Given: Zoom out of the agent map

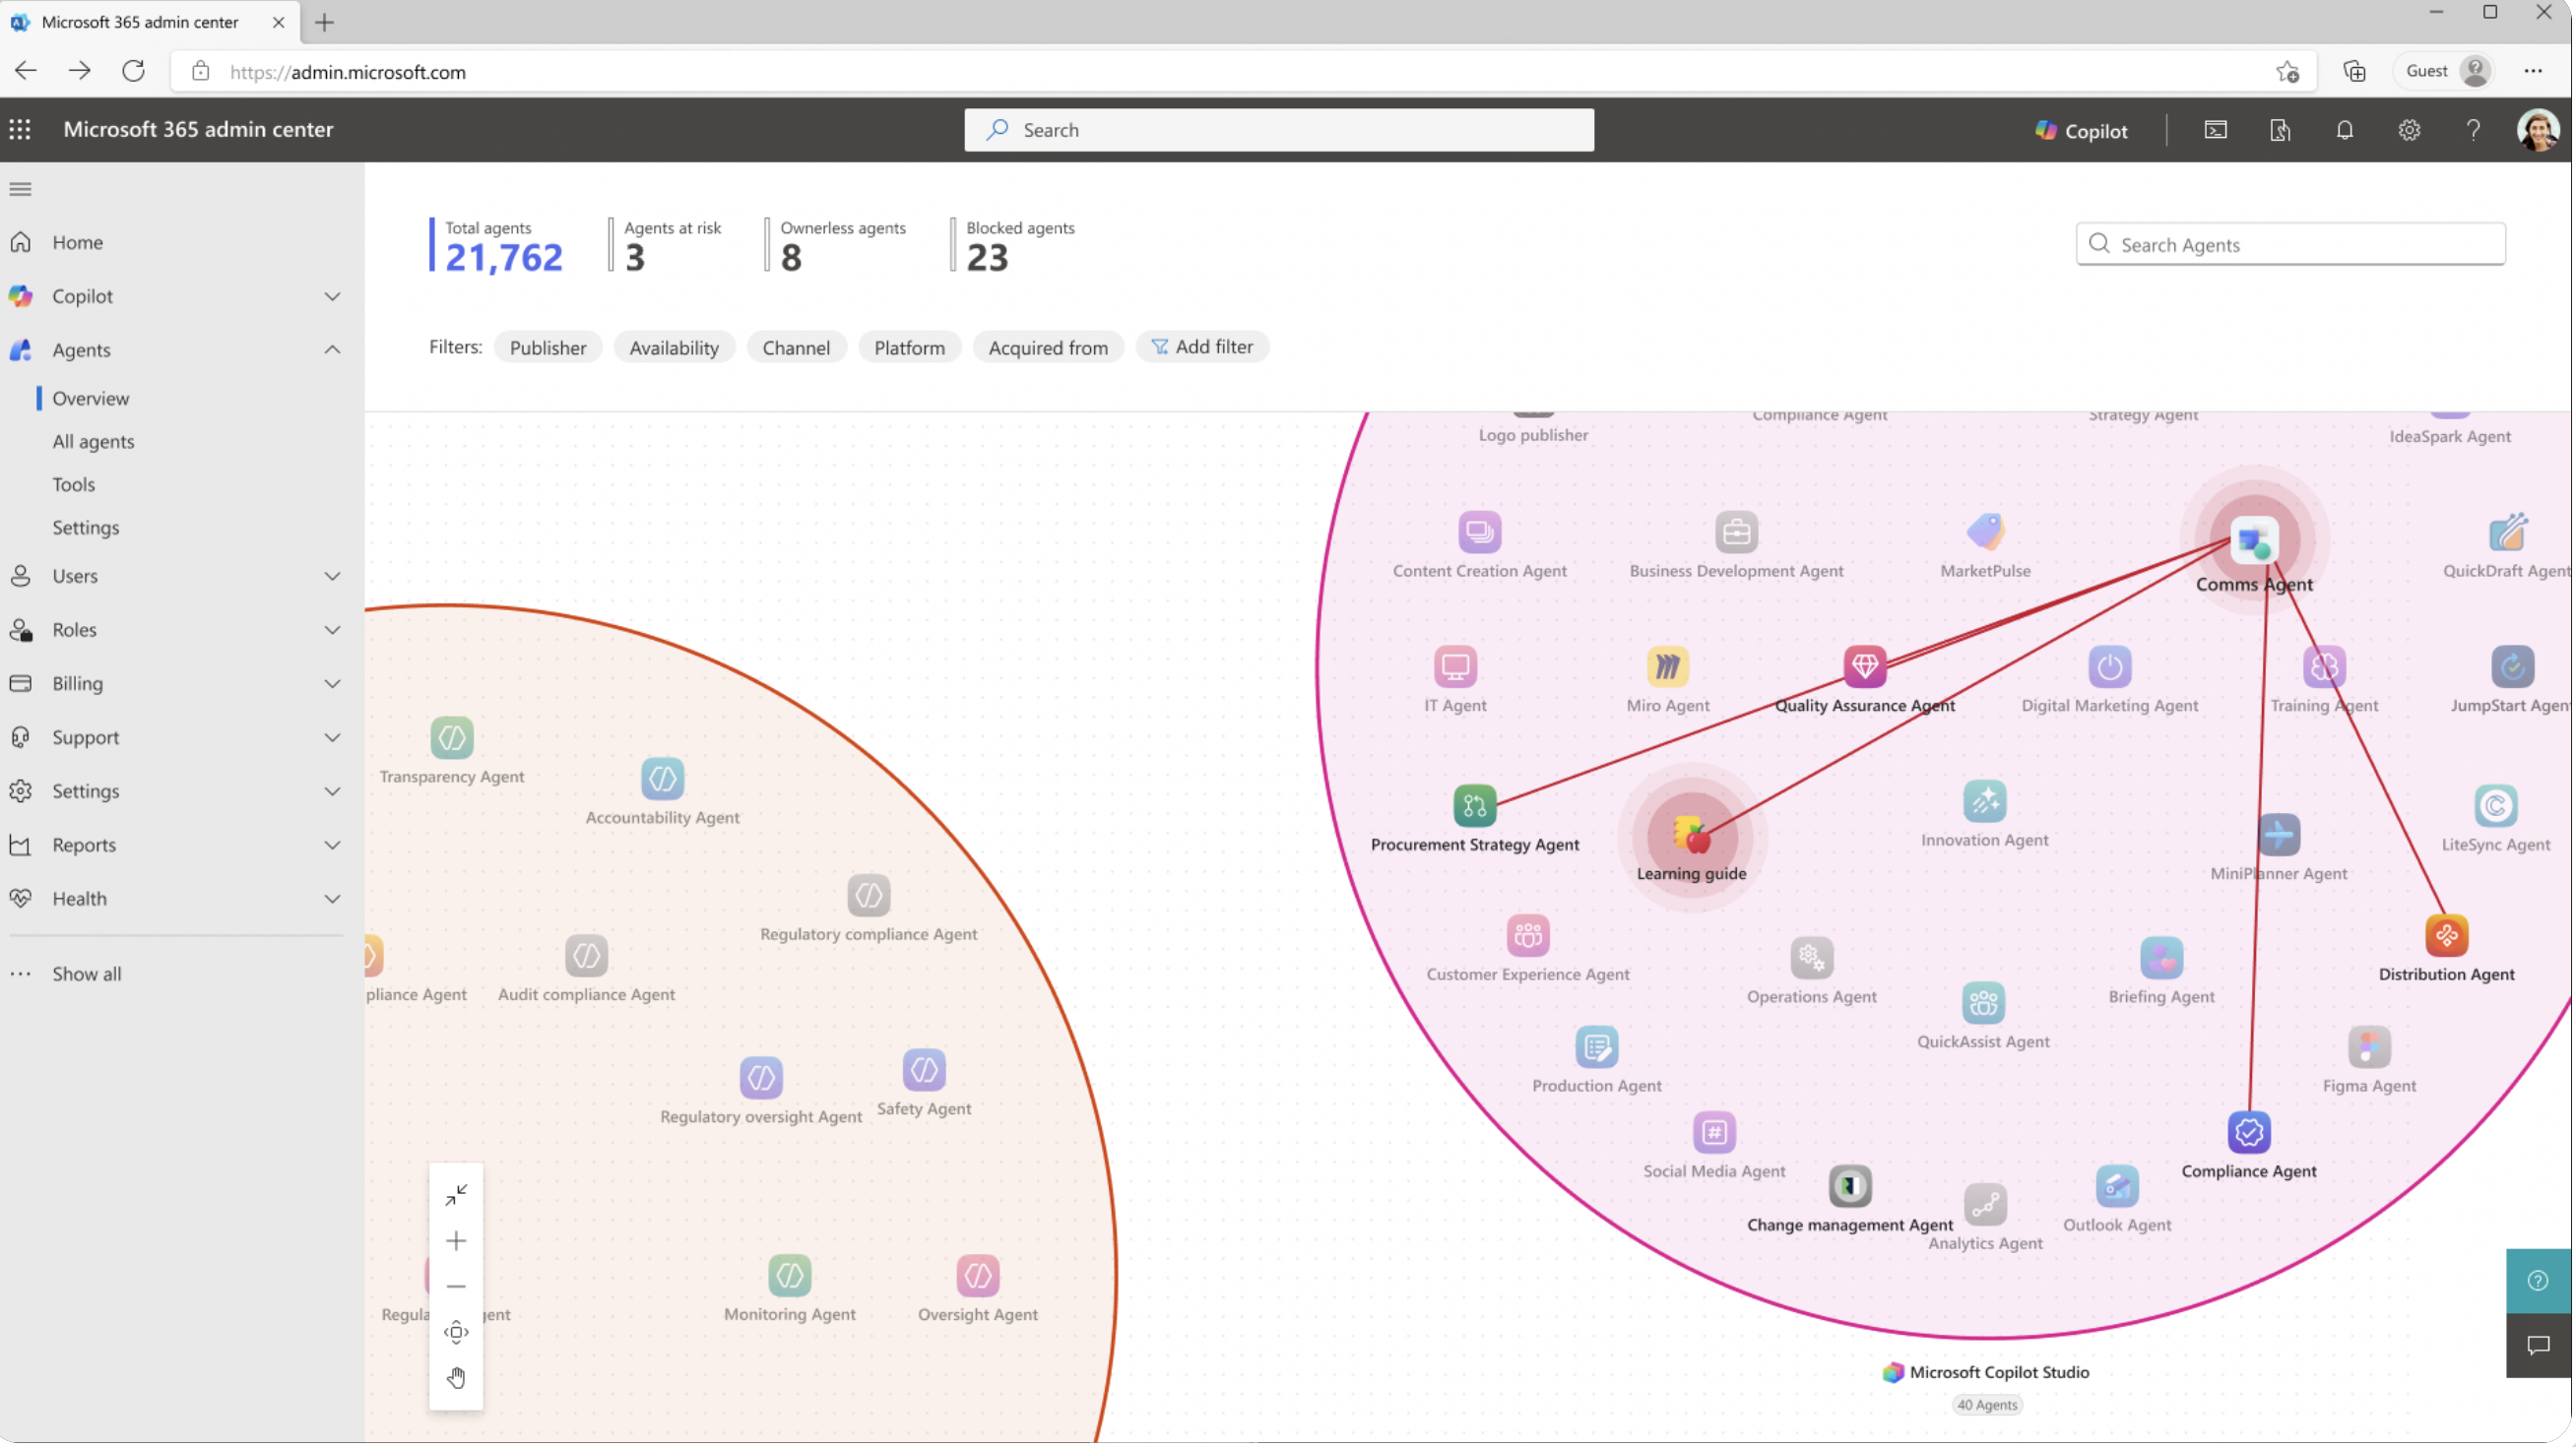Looking at the screenshot, I should pyautogui.click(x=456, y=1288).
